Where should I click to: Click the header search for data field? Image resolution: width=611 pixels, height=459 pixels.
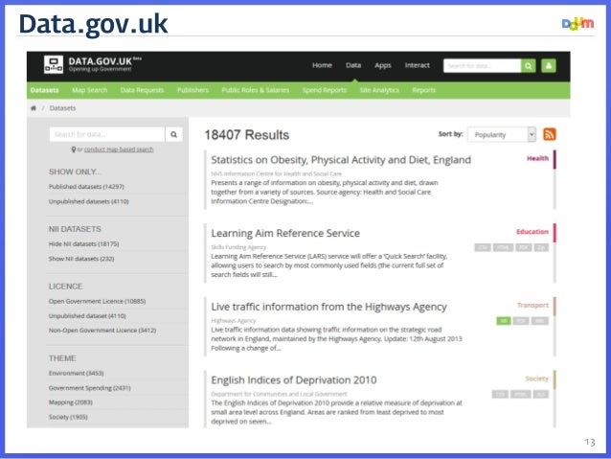click(x=482, y=66)
